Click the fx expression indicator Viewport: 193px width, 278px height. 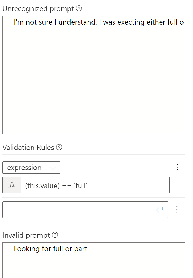pyautogui.click(x=12, y=185)
